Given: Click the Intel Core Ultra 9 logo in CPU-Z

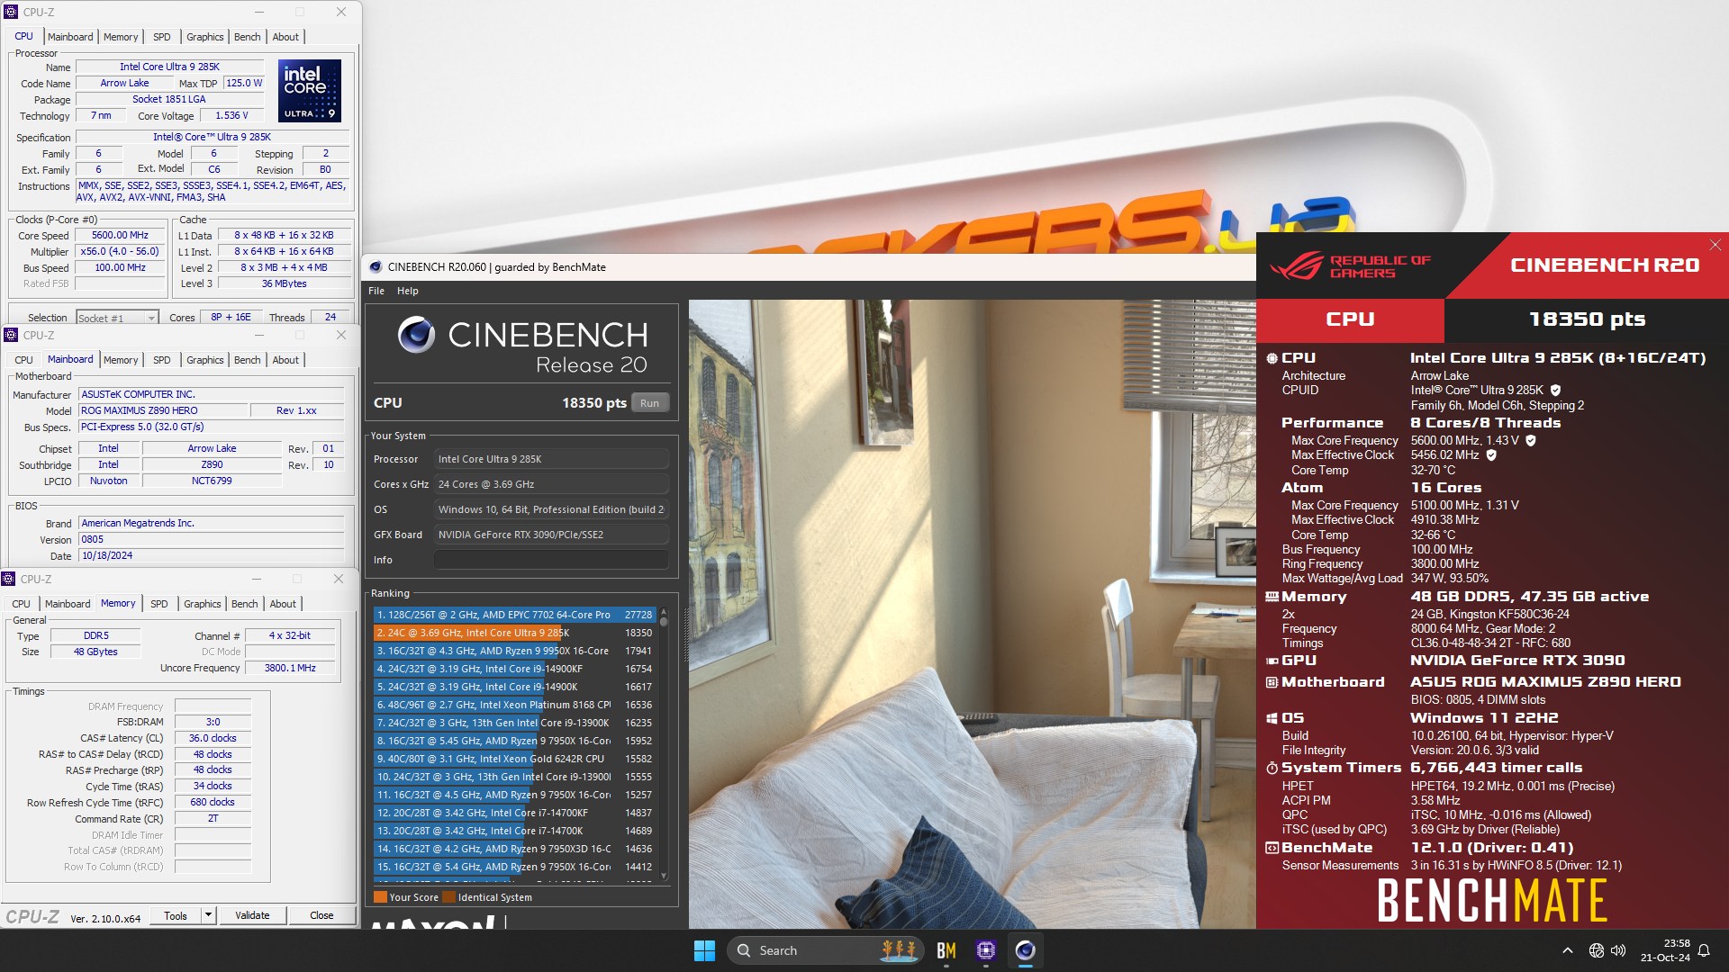Looking at the screenshot, I should (x=310, y=91).
